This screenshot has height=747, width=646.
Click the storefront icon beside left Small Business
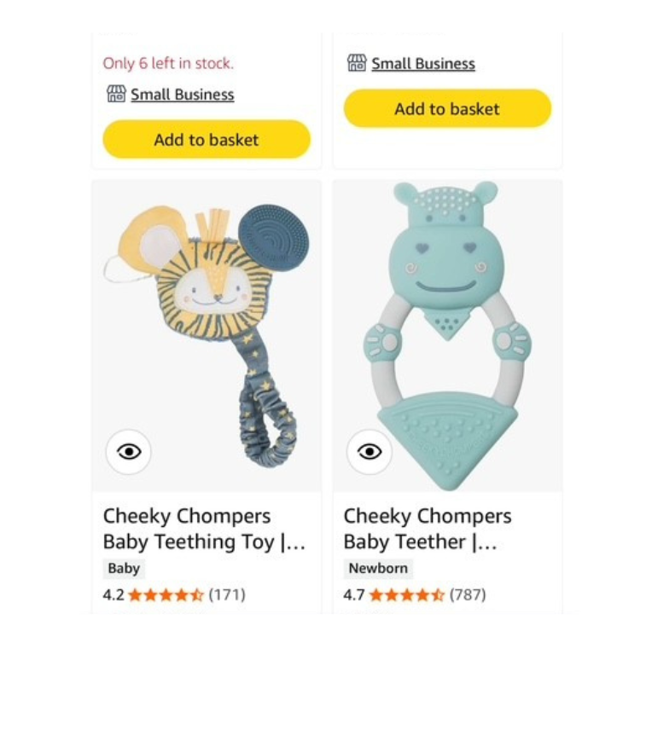pos(116,94)
